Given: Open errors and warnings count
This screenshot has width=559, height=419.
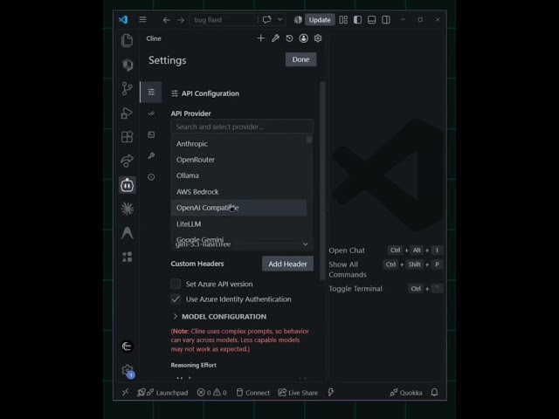Looking at the screenshot, I should (x=211, y=393).
